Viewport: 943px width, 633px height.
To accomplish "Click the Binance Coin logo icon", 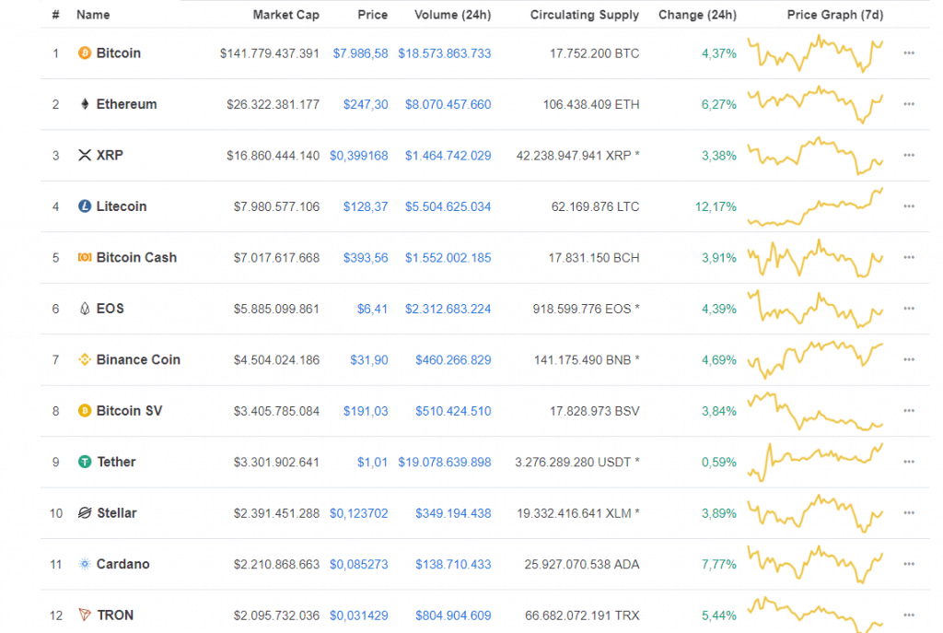I will pos(85,360).
